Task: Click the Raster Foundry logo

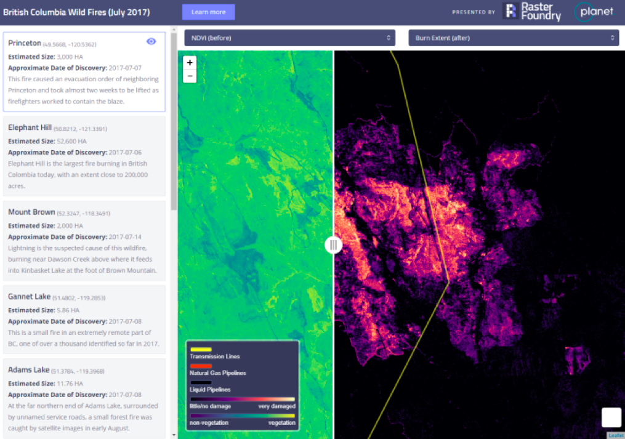Action: pyautogui.click(x=532, y=12)
